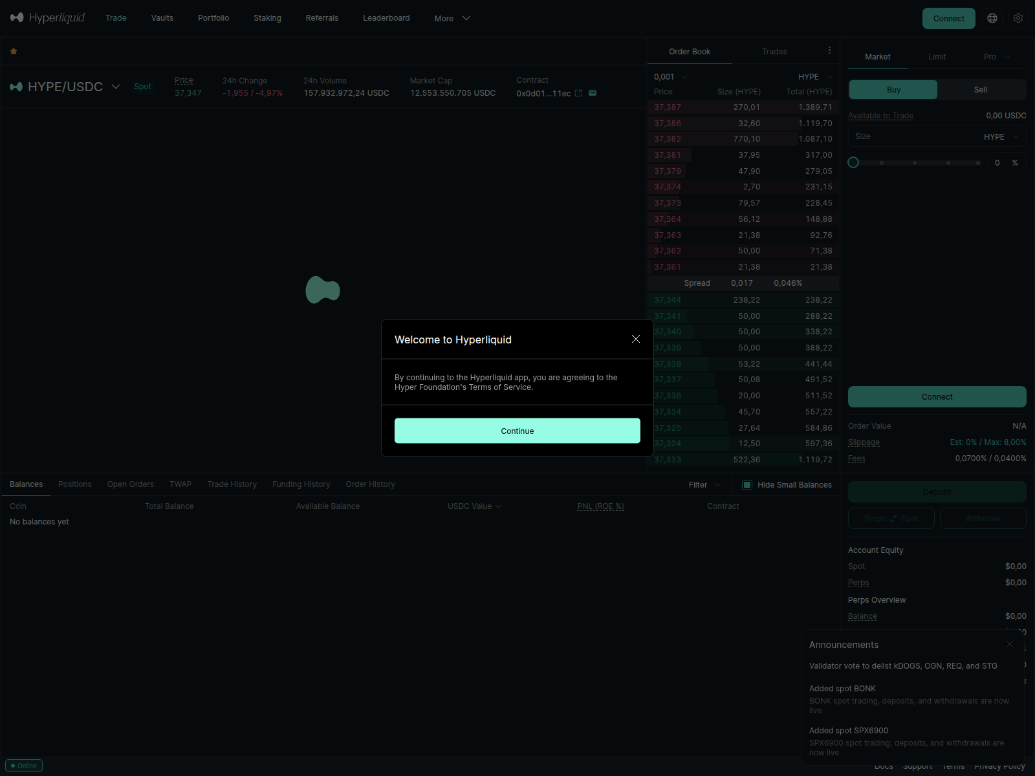Image resolution: width=1035 pixels, height=776 pixels.
Task: Open the Staking page
Action: point(267,18)
